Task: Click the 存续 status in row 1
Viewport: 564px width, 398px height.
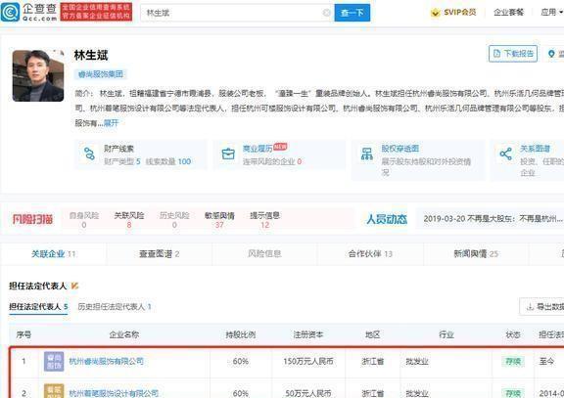Action: 513,361
